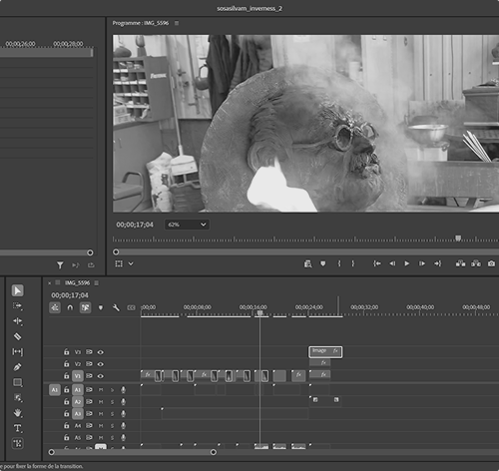Click the frame selection icon below monitor
This screenshot has width=499, height=471.
119,263
